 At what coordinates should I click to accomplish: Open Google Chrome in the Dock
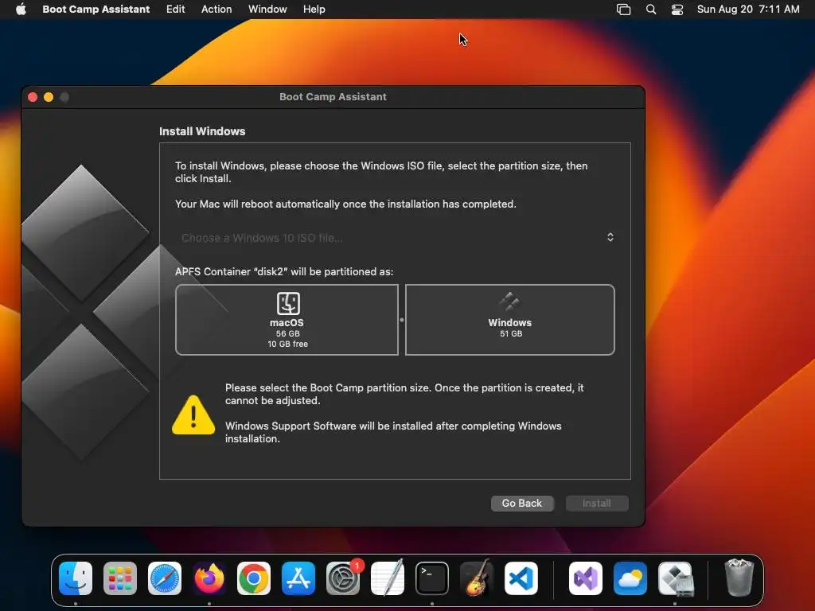[254, 578]
